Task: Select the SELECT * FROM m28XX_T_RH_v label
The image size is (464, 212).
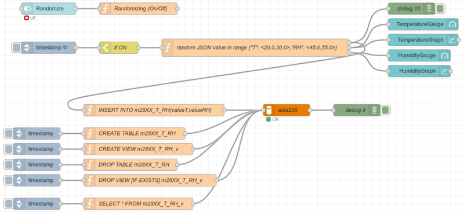Action: point(140,204)
